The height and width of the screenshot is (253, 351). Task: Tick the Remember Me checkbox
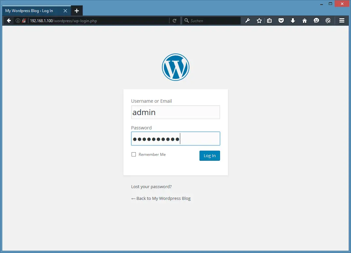point(134,155)
